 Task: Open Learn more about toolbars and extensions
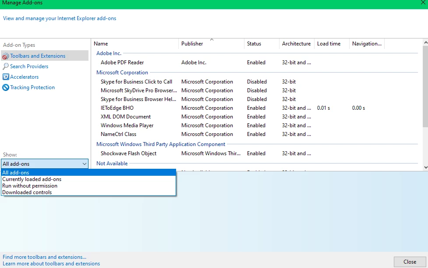click(51, 264)
